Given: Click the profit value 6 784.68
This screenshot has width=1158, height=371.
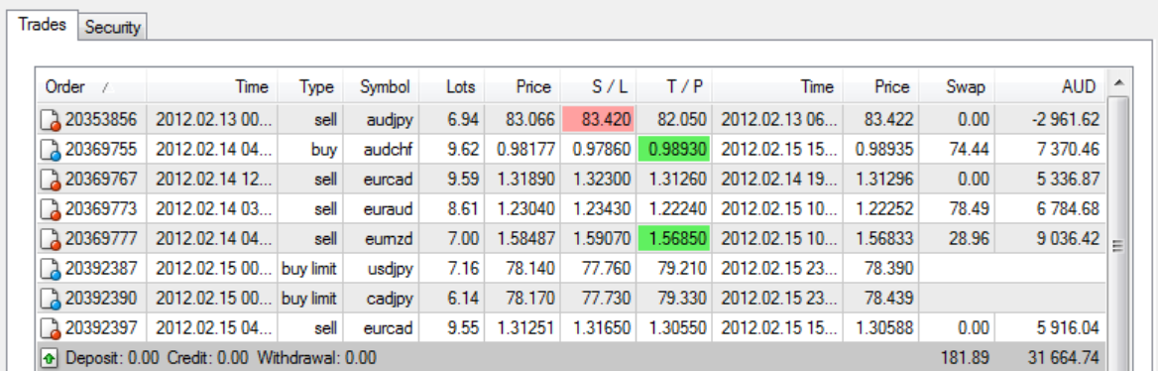Looking at the screenshot, I should [1068, 209].
